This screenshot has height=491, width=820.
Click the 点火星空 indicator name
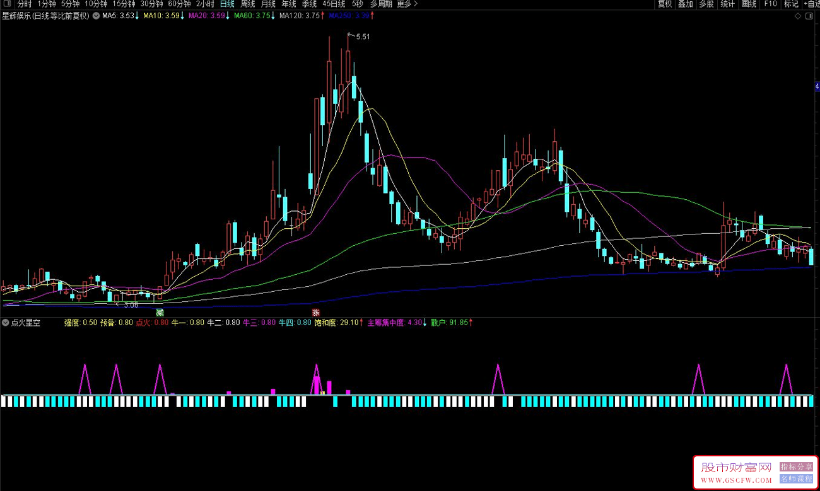pos(25,323)
